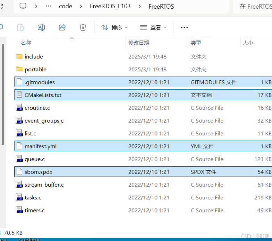
Task: Click the 文本文档 type cell
Action: click(x=201, y=95)
